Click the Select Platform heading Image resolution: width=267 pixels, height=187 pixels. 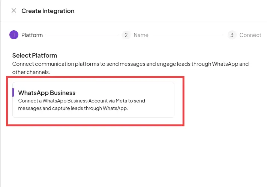coord(34,56)
